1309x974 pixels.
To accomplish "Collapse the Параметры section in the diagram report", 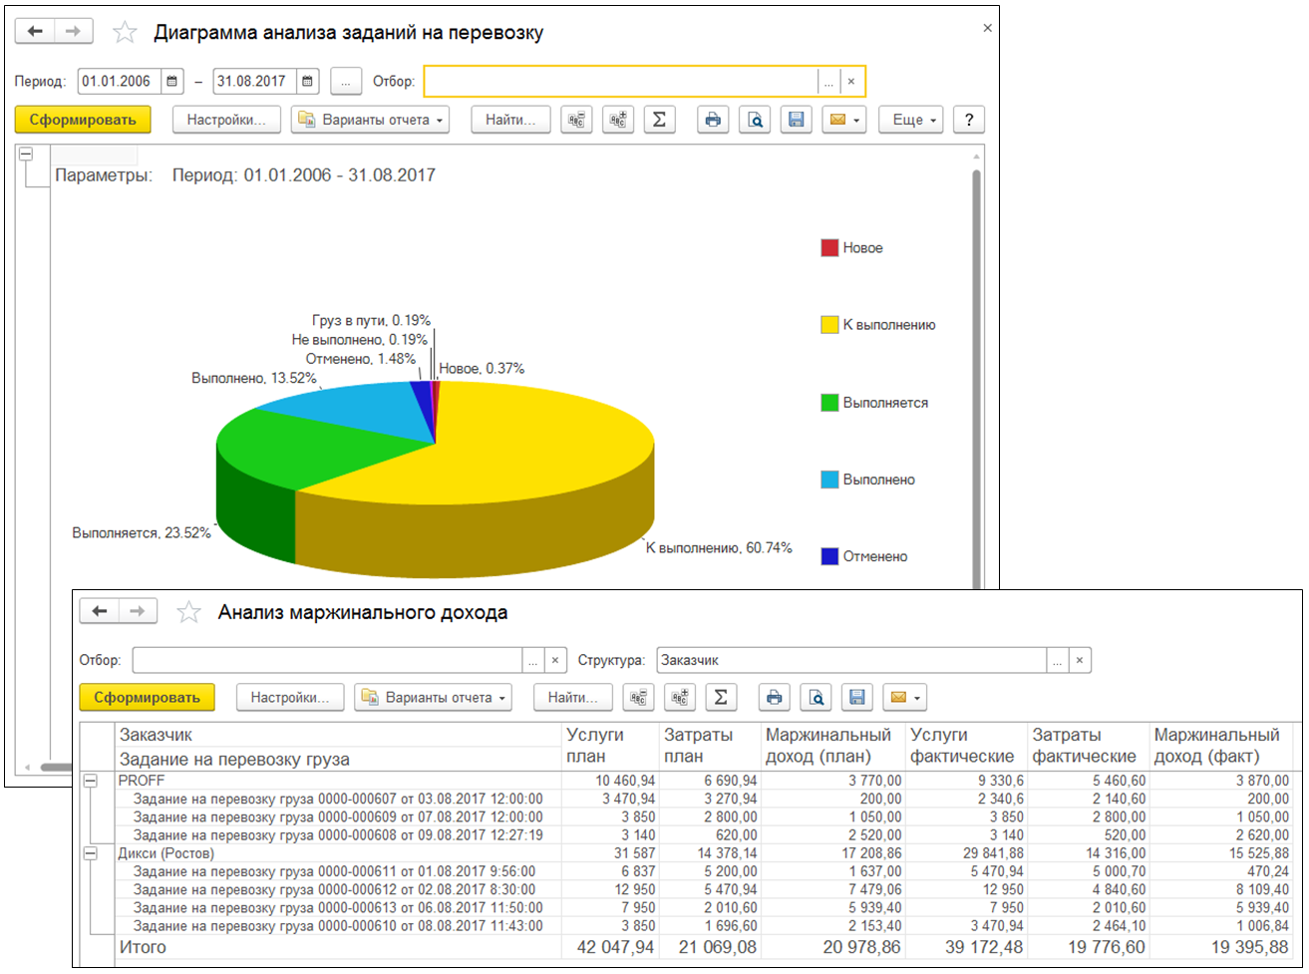I will coord(26,155).
